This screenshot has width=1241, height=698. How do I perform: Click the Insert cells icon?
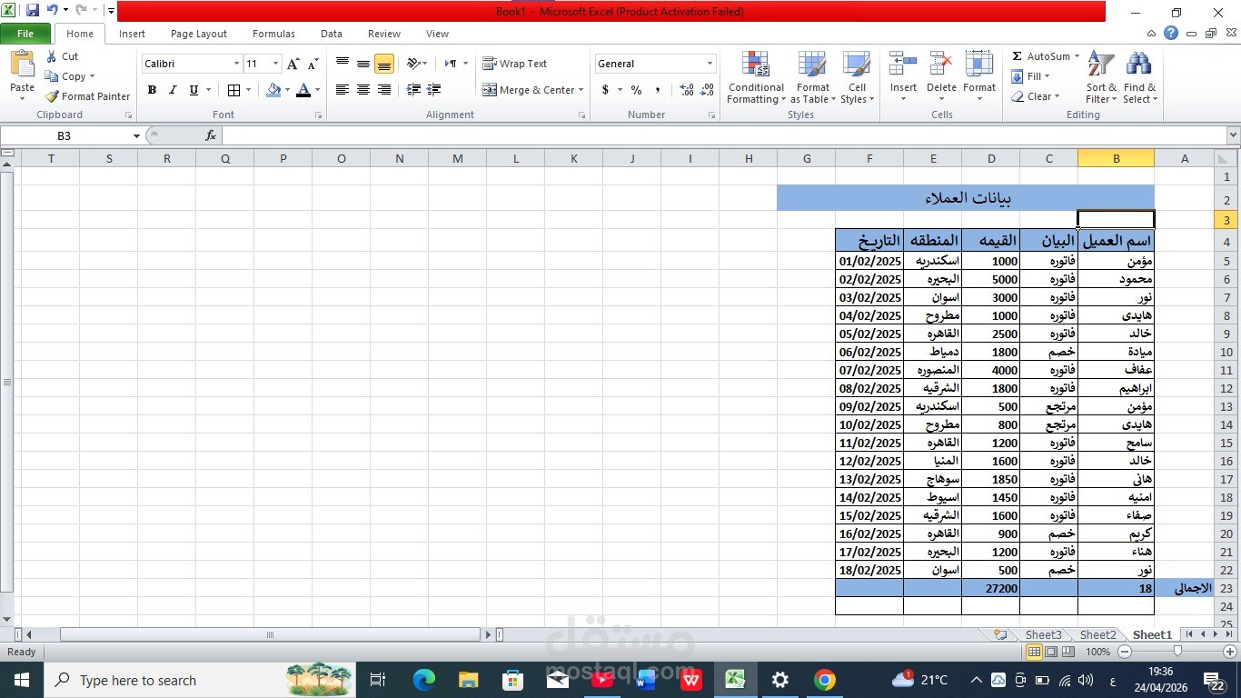[903, 65]
